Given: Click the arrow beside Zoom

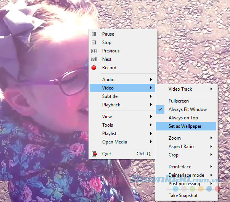Looking at the screenshot, I should point(211,138).
